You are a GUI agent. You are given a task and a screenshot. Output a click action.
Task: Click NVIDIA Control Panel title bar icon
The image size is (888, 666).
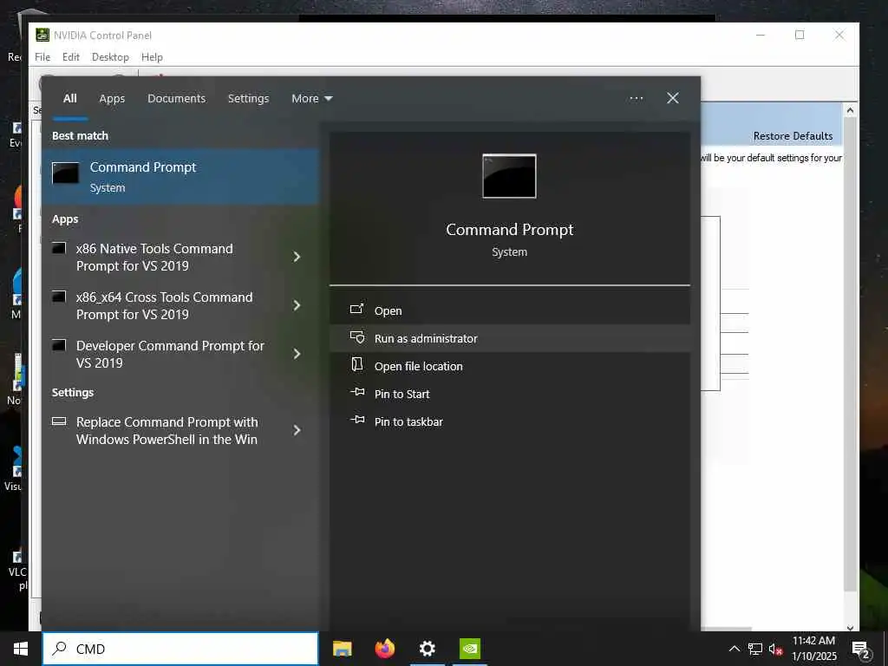[x=42, y=35]
